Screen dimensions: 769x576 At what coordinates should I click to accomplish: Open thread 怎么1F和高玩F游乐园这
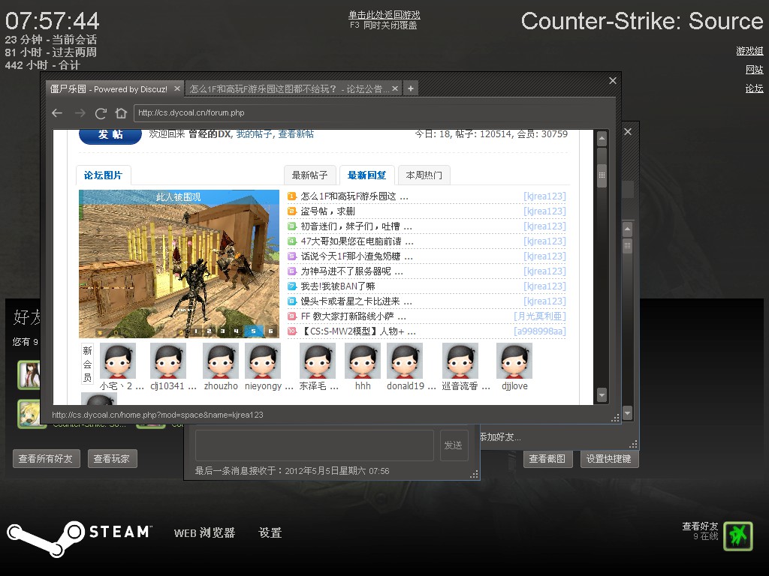pos(354,196)
